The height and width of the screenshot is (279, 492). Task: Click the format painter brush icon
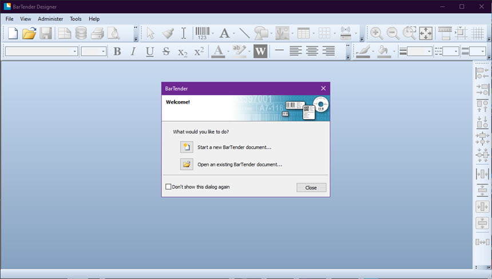[168, 33]
